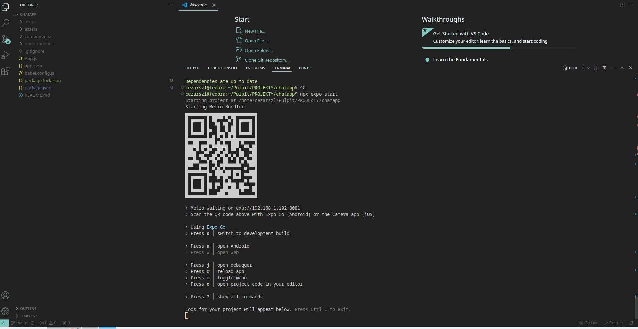
Task: Start Go Live server from the status bar
Action: point(589,323)
